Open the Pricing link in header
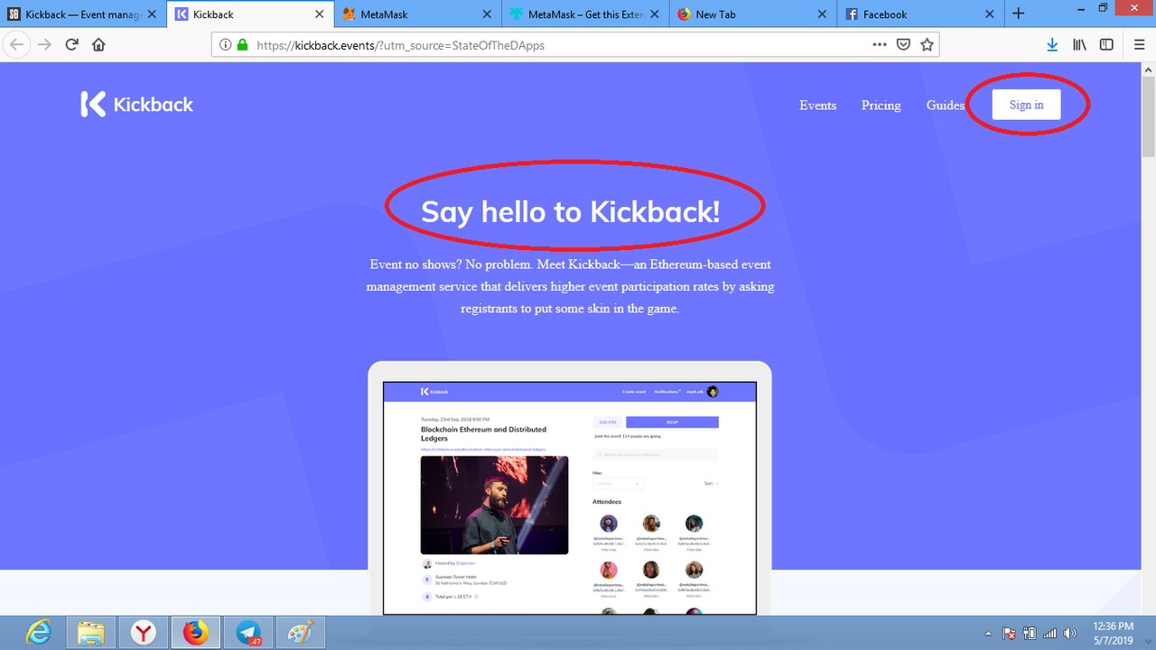Image resolution: width=1156 pixels, height=650 pixels. (881, 106)
